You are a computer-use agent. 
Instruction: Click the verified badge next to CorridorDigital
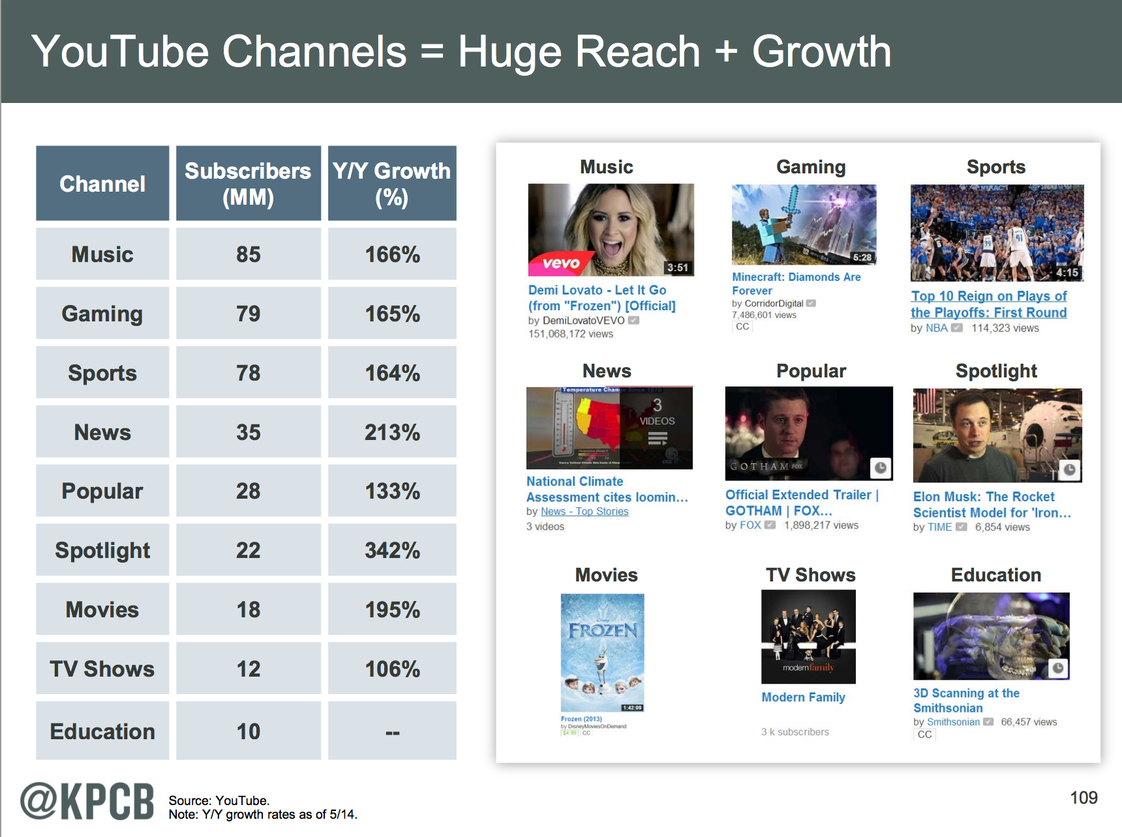click(x=811, y=303)
